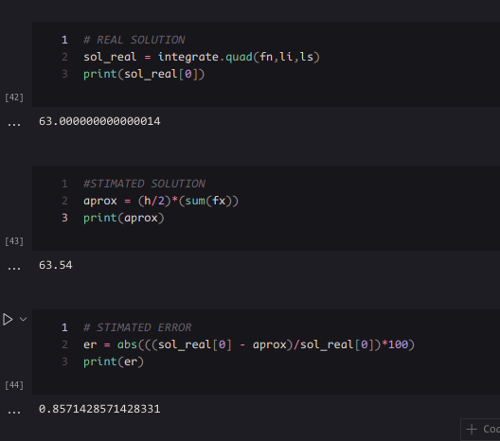Click the comment '# REAL SOLUTION'
Image resolution: width=500 pixels, height=441 pixels.
pyautogui.click(x=134, y=40)
